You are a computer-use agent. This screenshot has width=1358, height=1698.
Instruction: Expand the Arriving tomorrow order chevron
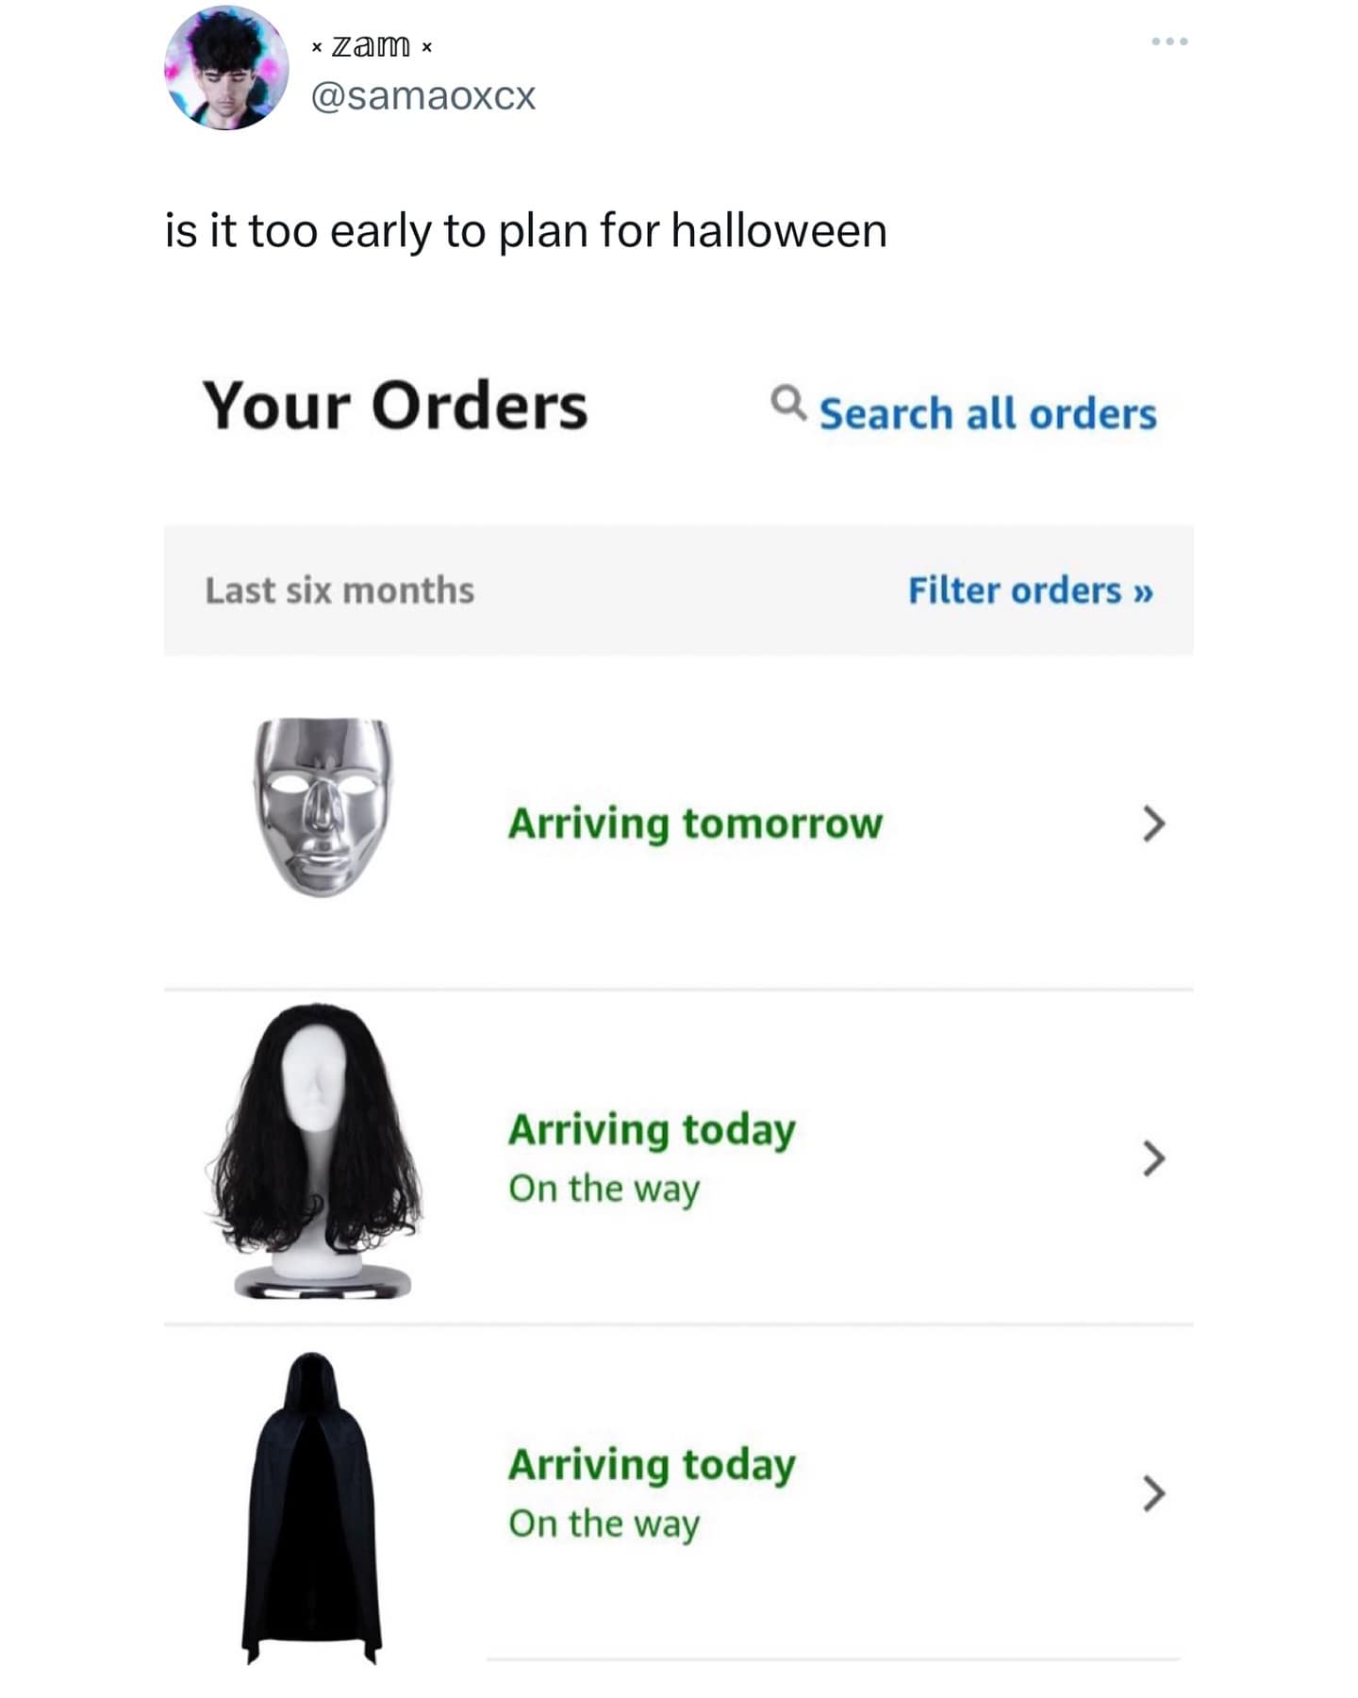pos(1153,824)
